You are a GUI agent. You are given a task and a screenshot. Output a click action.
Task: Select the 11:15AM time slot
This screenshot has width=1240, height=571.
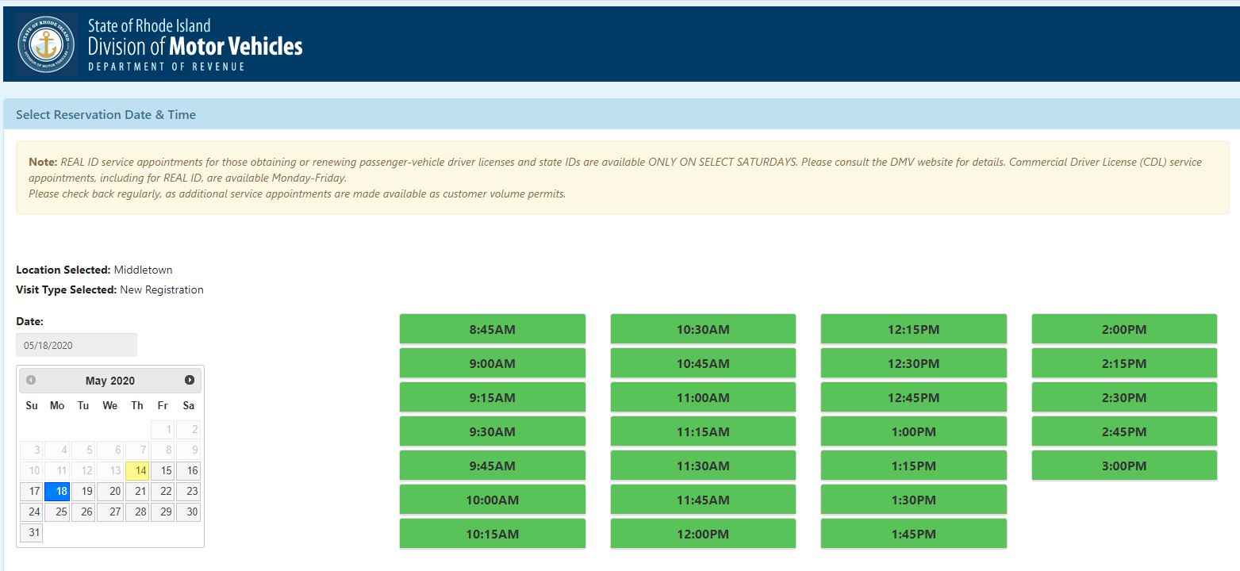click(702, 431)
